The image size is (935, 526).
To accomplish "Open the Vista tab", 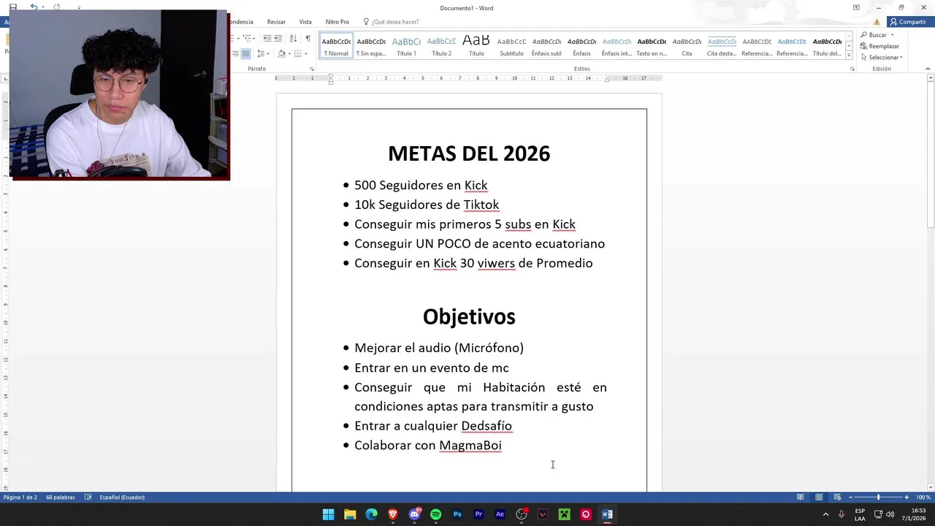I will tap(305, 22).
